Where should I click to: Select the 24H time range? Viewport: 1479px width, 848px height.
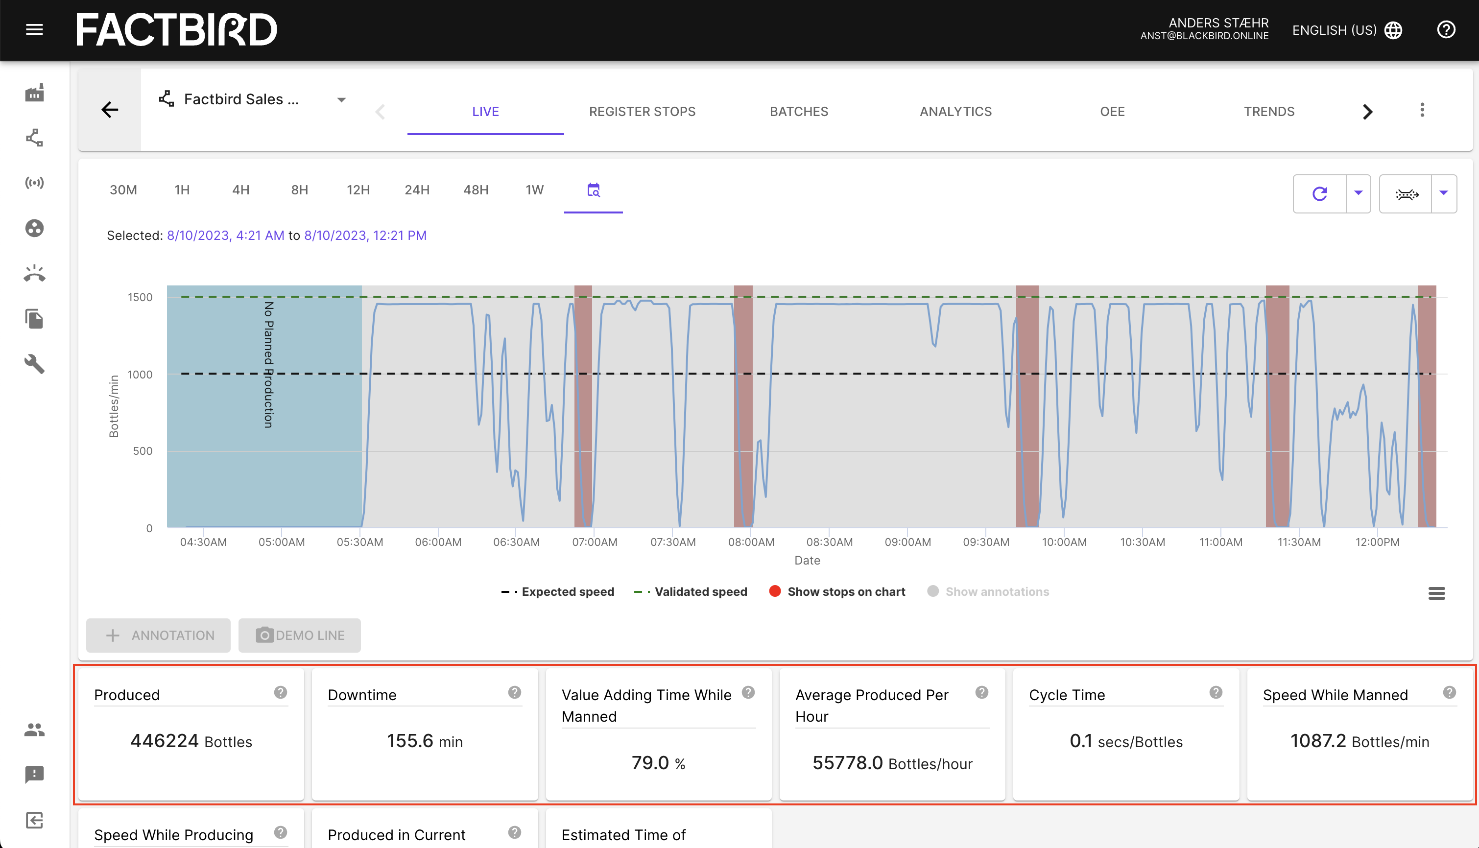pyautogui.click(x=417, y=190)
